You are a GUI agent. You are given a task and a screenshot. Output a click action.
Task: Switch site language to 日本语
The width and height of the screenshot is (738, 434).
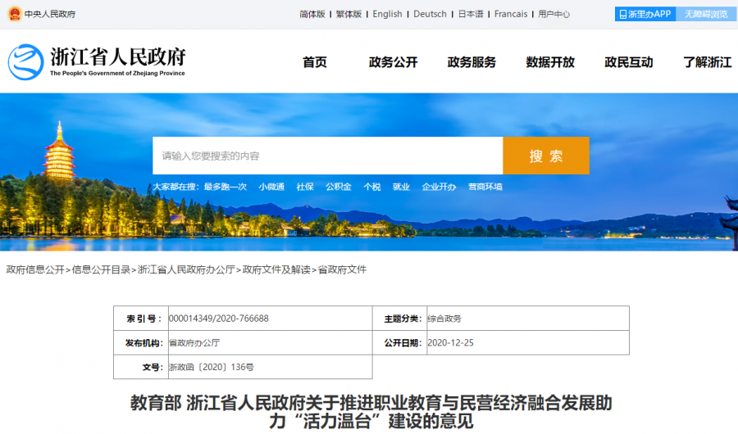tap(471, 14)
